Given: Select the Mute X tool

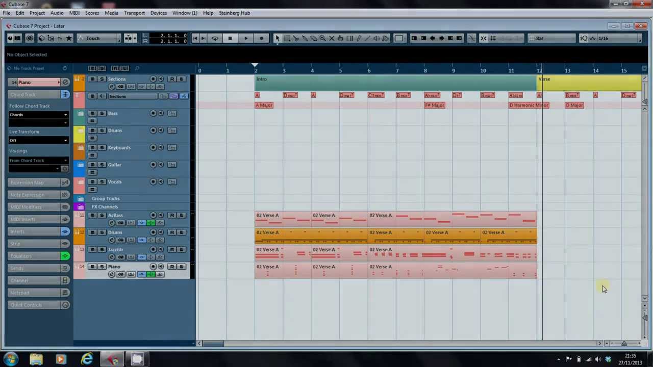Looking at the screenshot, I should point(332,38).
